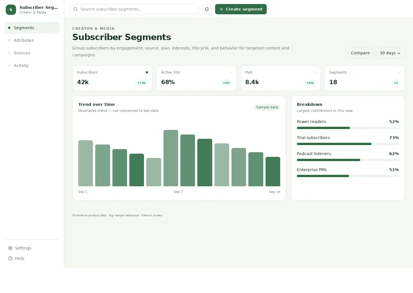Click the Power readers progress bar
The height and width of the screenshot is (293, 413).
pos(348,128)
